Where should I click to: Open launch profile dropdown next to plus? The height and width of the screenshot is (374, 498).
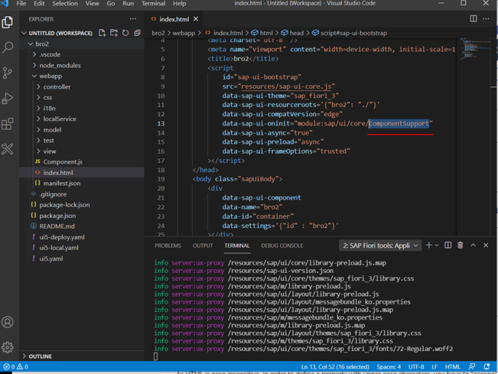click(437, 245)
